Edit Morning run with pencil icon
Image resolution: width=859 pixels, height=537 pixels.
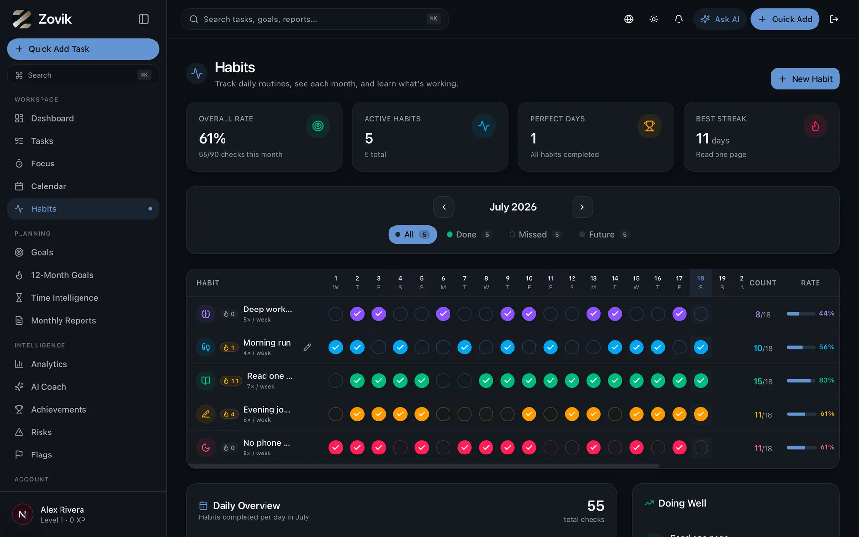pyautogui.click(x=307, y=347)
